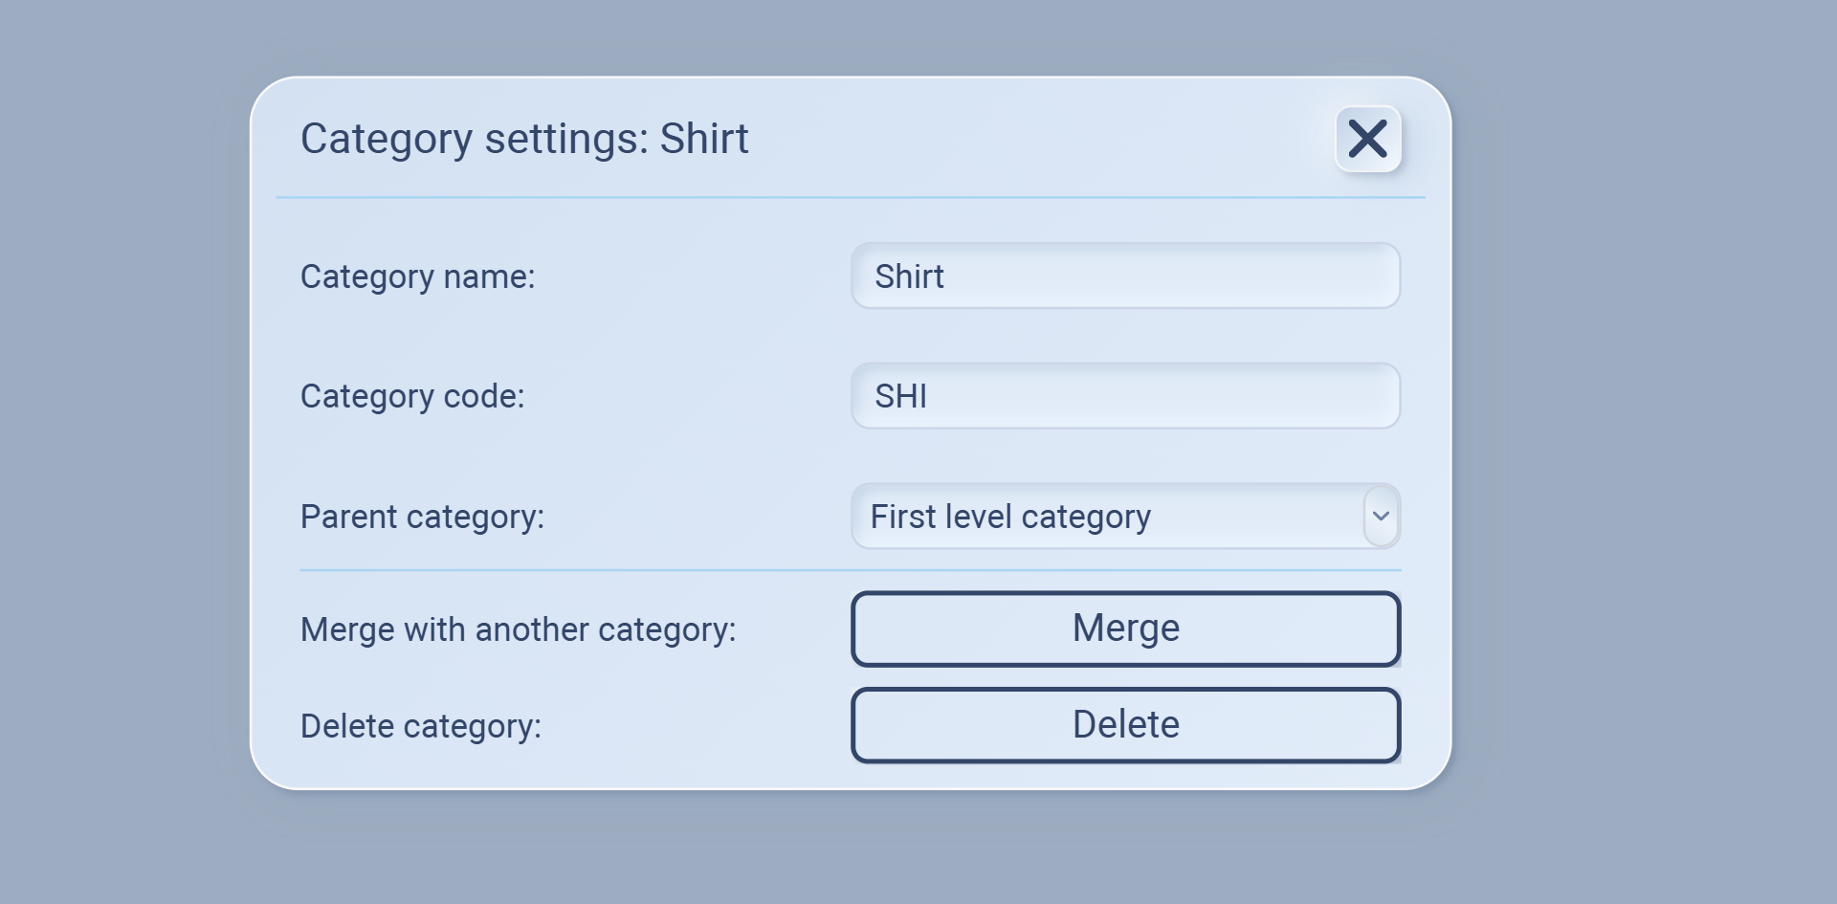1837x904 pixels.
Task: Focus the Category code input field
Action: pos(1125,396)
